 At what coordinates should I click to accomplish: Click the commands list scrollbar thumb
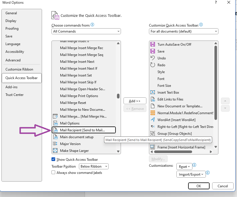118,97
